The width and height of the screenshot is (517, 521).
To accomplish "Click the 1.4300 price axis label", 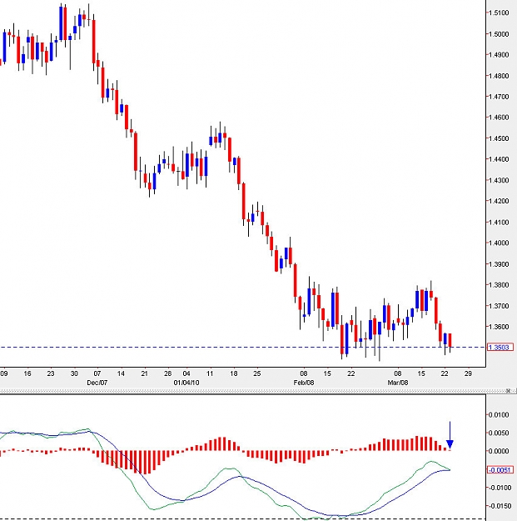I will (499, 180).
